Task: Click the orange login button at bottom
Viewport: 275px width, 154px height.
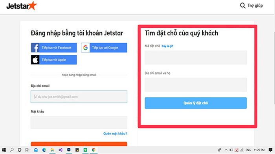Action: [x=79, y=144]
